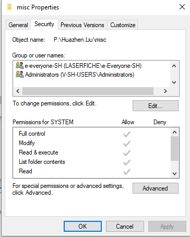This screenshot has width=190, height=237.
Task: Open the Previous Versions tab
Action: 82,25
